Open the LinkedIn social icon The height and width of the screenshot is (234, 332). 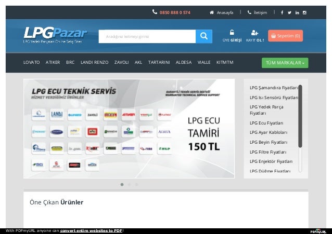(x=297, y=12)
